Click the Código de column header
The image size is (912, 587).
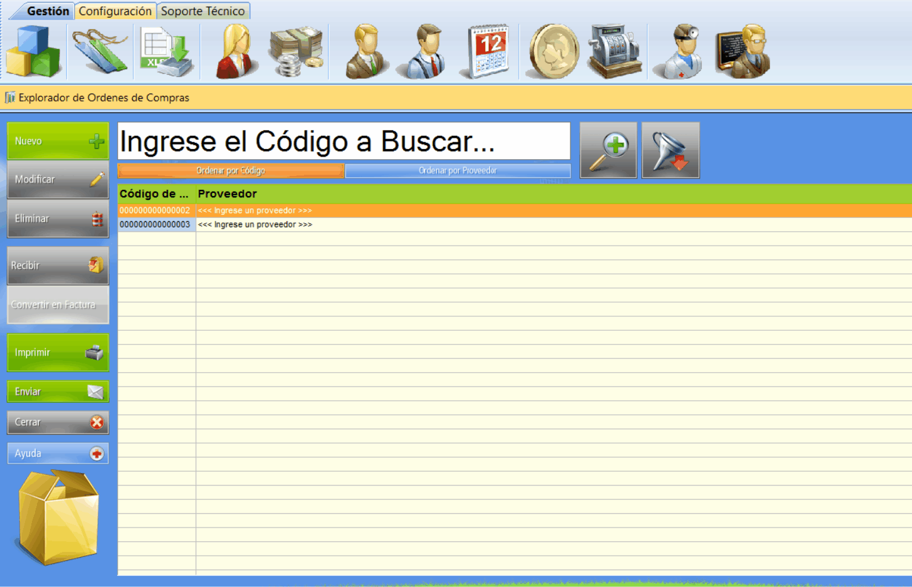[157, 194]
